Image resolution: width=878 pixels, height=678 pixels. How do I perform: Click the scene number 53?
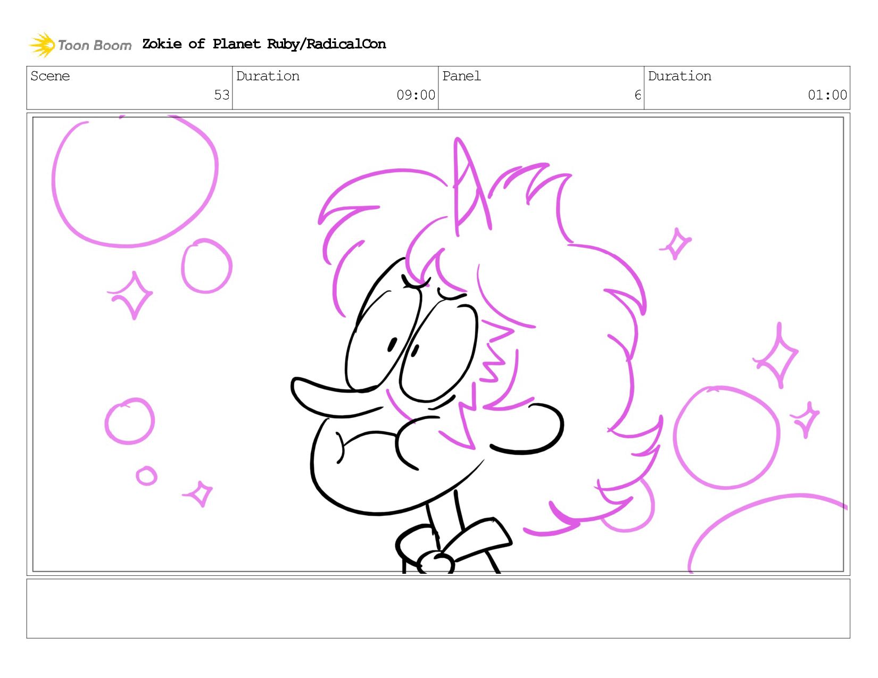pos(222,95)
